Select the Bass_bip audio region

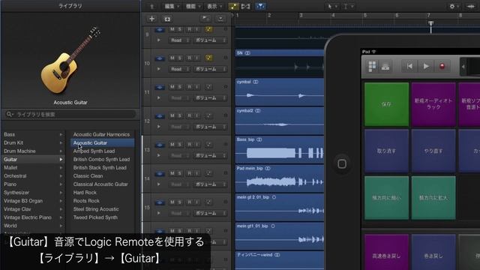click(x=280, y=149)
